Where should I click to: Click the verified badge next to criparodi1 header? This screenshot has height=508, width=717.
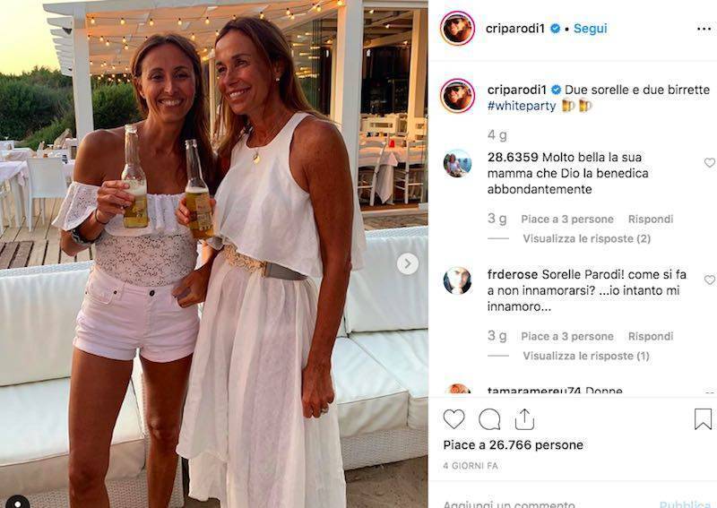[555, 29]
